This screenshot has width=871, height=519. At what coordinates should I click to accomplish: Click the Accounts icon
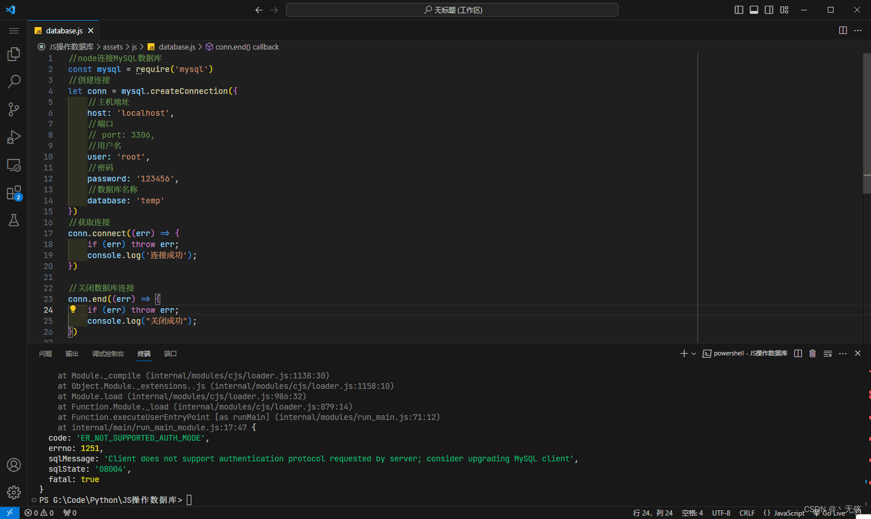click(x=14, y=465)
